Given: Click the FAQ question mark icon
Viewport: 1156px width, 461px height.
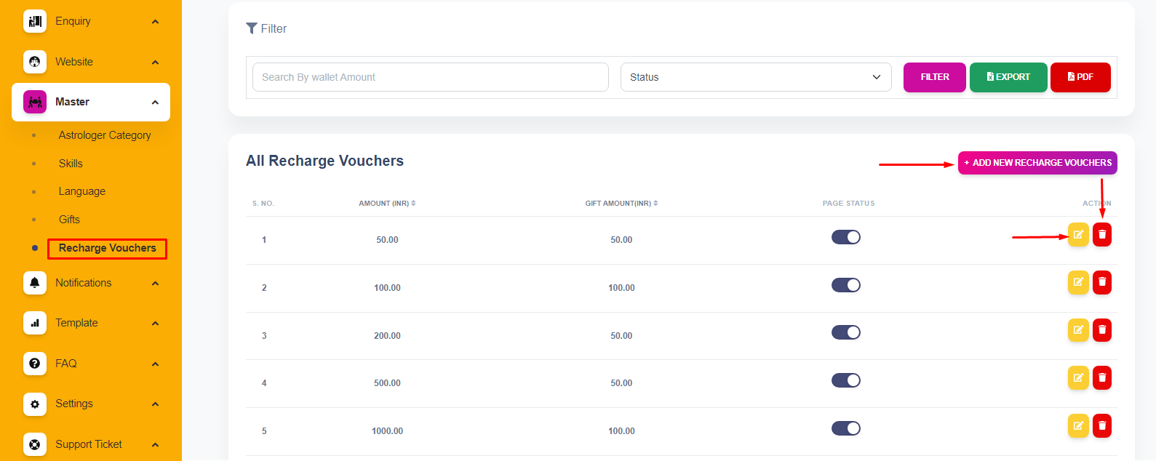Looking at the screenshot, I should (x=35, y=364).
